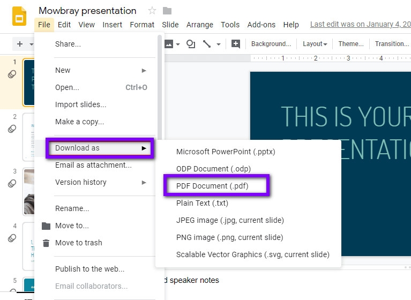411x300 pixels.
Task: Open the Arrange menu
Action: click(200, 25)
